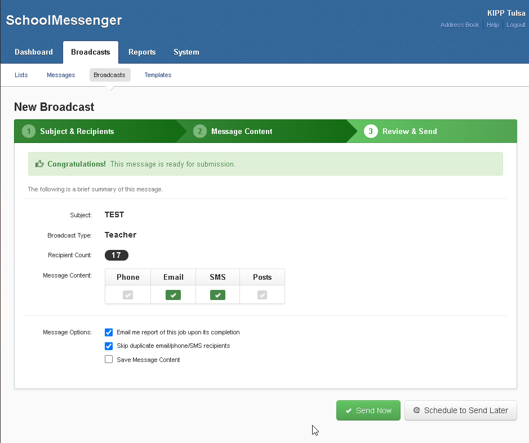Open the Dashboard tab

34,52
